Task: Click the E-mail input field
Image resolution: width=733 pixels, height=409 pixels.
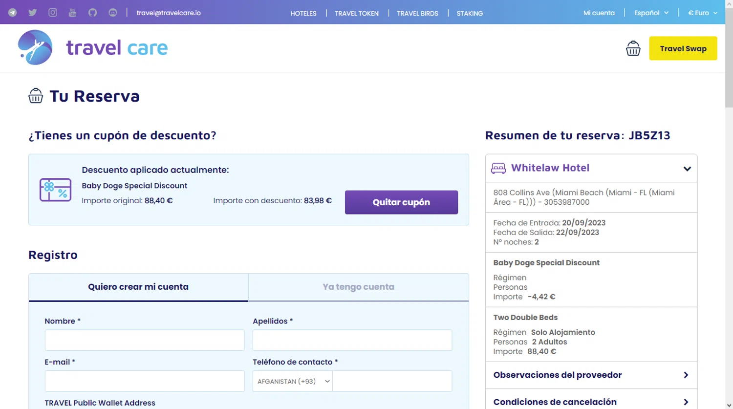Action: click(145, 381)
